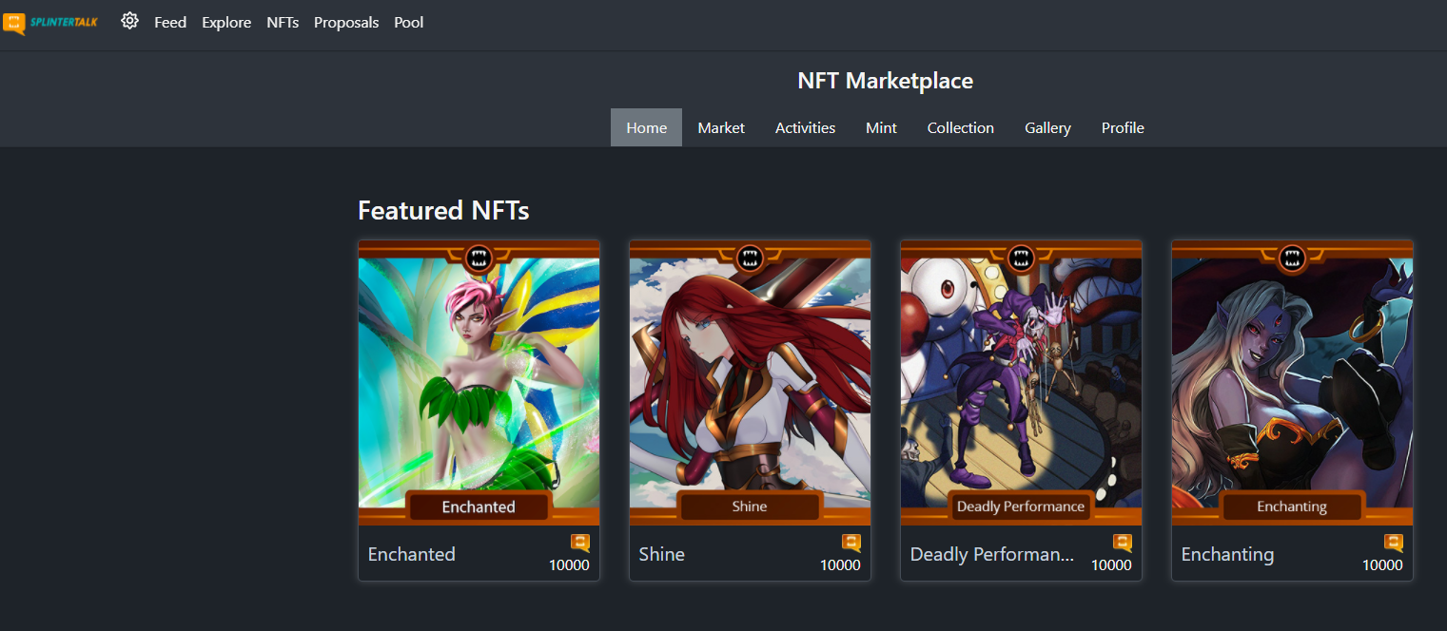The height and width of the screenshot is (631, 1447).
Task: Open the Proposals page
Action: tap(346, 22)
